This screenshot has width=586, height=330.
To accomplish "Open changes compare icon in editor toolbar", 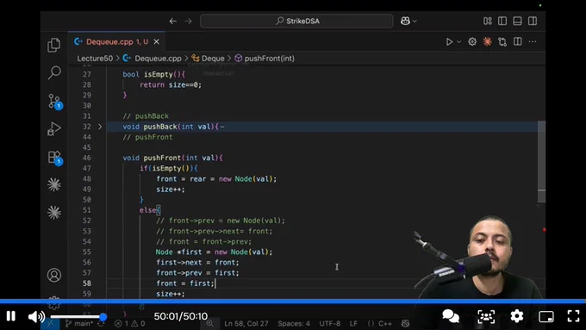I will (502, 42).
